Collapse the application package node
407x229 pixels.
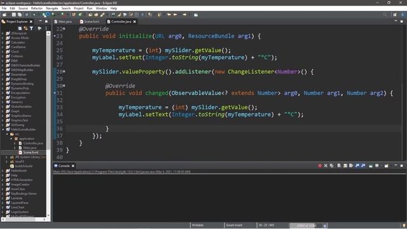coord(11,139)
